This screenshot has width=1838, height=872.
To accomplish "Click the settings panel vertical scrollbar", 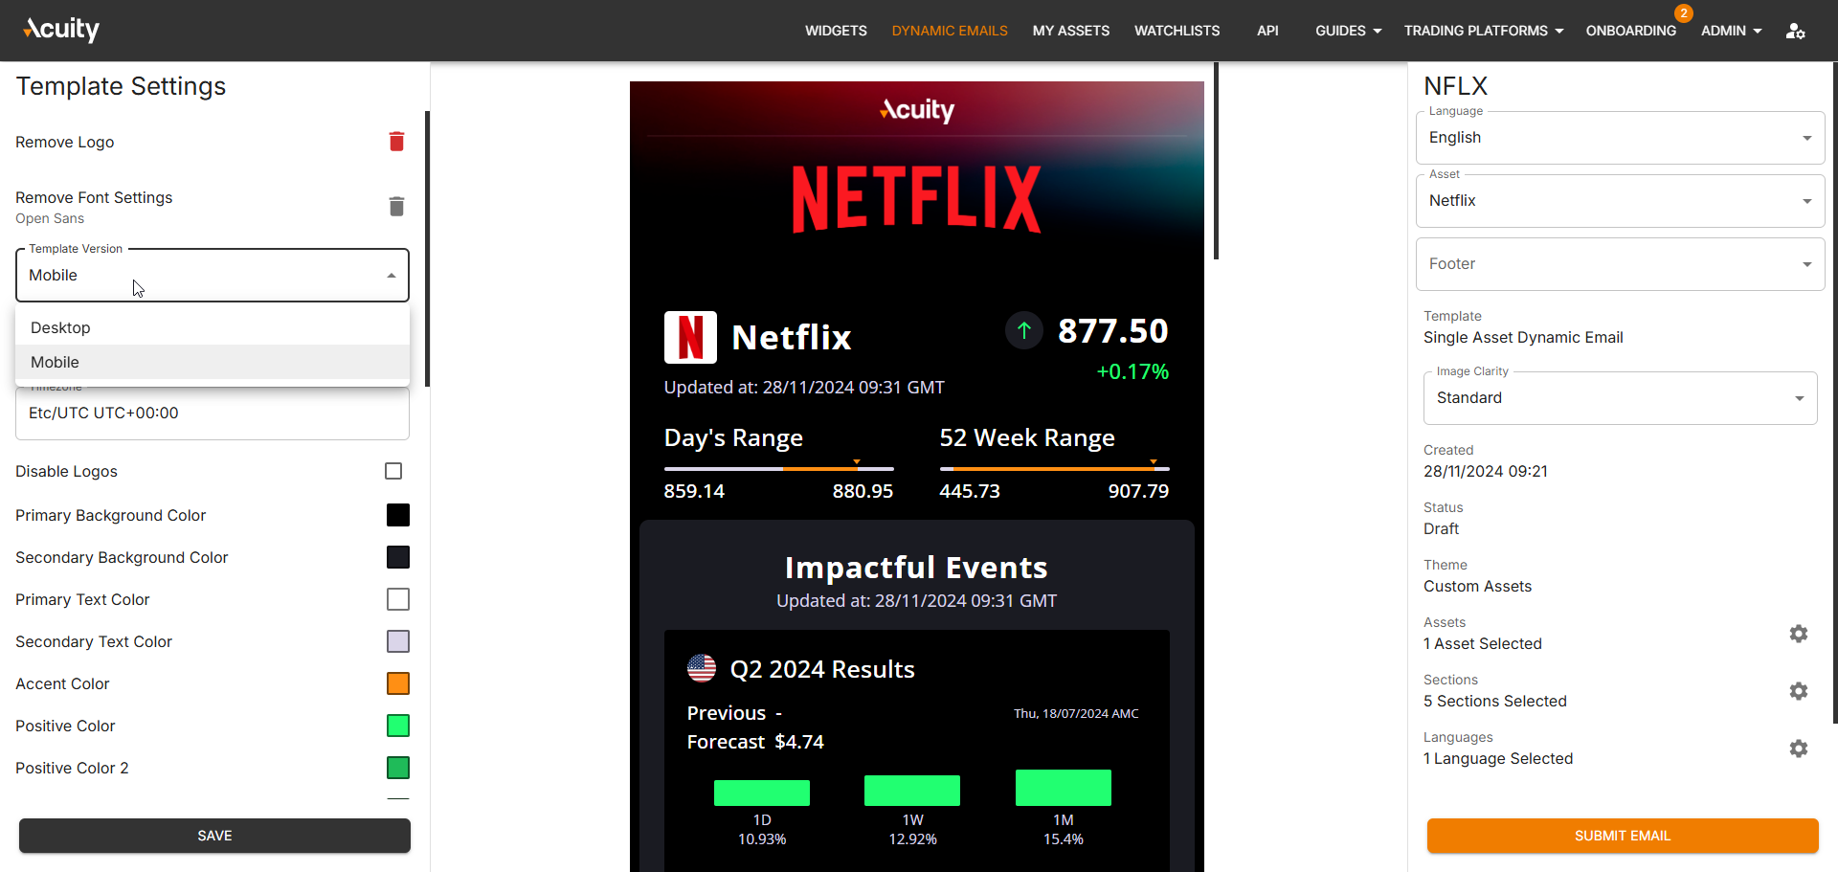I will pyautogui.click(x=427, y=249).
